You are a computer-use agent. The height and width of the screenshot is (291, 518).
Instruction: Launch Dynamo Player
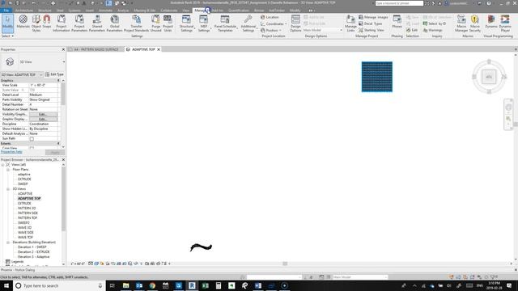pos(505,23)
